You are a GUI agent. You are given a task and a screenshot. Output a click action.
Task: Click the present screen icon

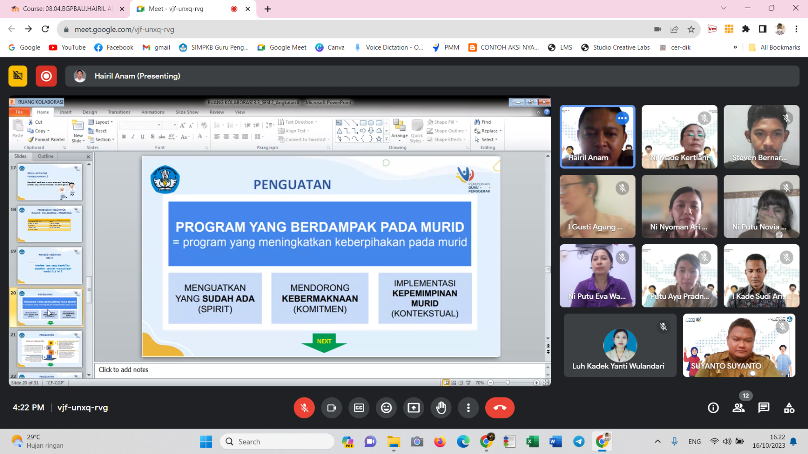[413, 407]
